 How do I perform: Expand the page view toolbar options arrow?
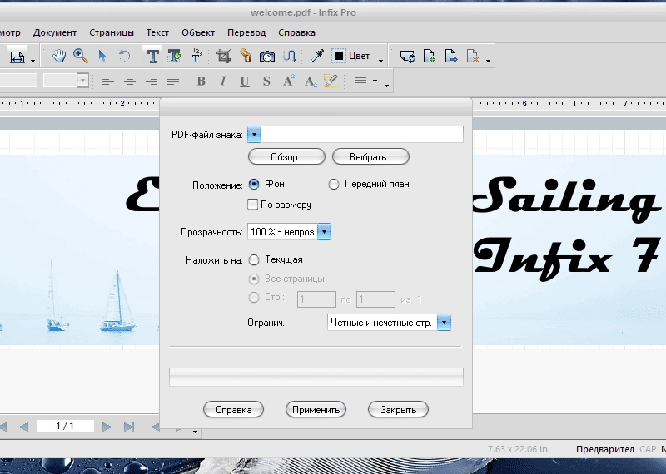point(33,61)
